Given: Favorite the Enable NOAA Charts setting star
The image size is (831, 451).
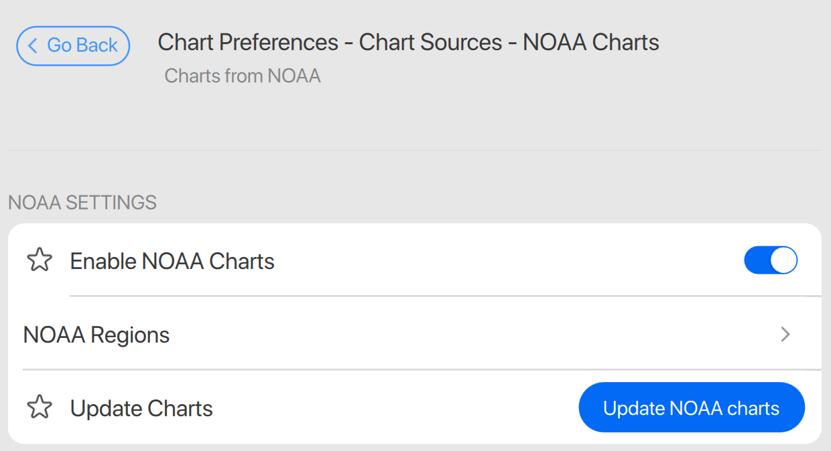Looking at the screenshot, I should [40, 260].
